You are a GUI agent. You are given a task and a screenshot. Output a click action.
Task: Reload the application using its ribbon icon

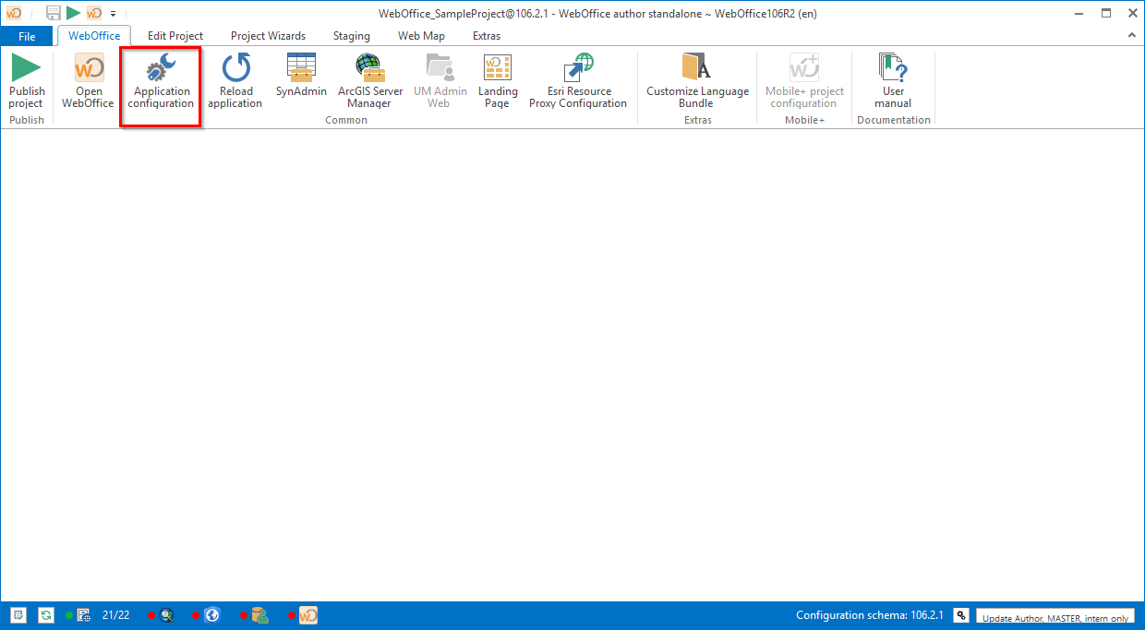pyautogui.click(x=235, y=83)
